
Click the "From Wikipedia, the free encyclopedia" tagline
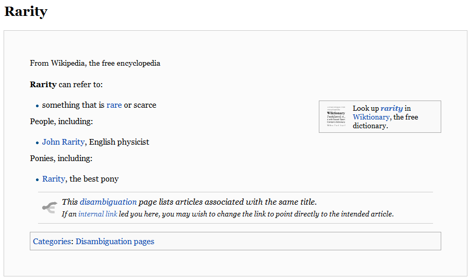click(95, 64)
